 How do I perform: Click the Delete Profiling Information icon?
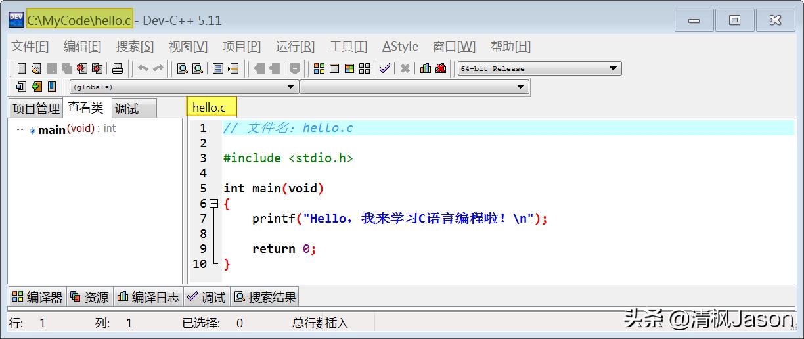pos(441,68)
